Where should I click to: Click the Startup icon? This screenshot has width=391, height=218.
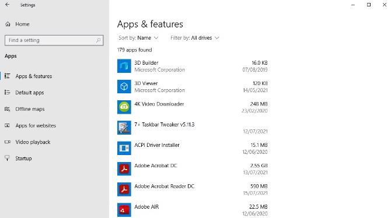[7, 158]
